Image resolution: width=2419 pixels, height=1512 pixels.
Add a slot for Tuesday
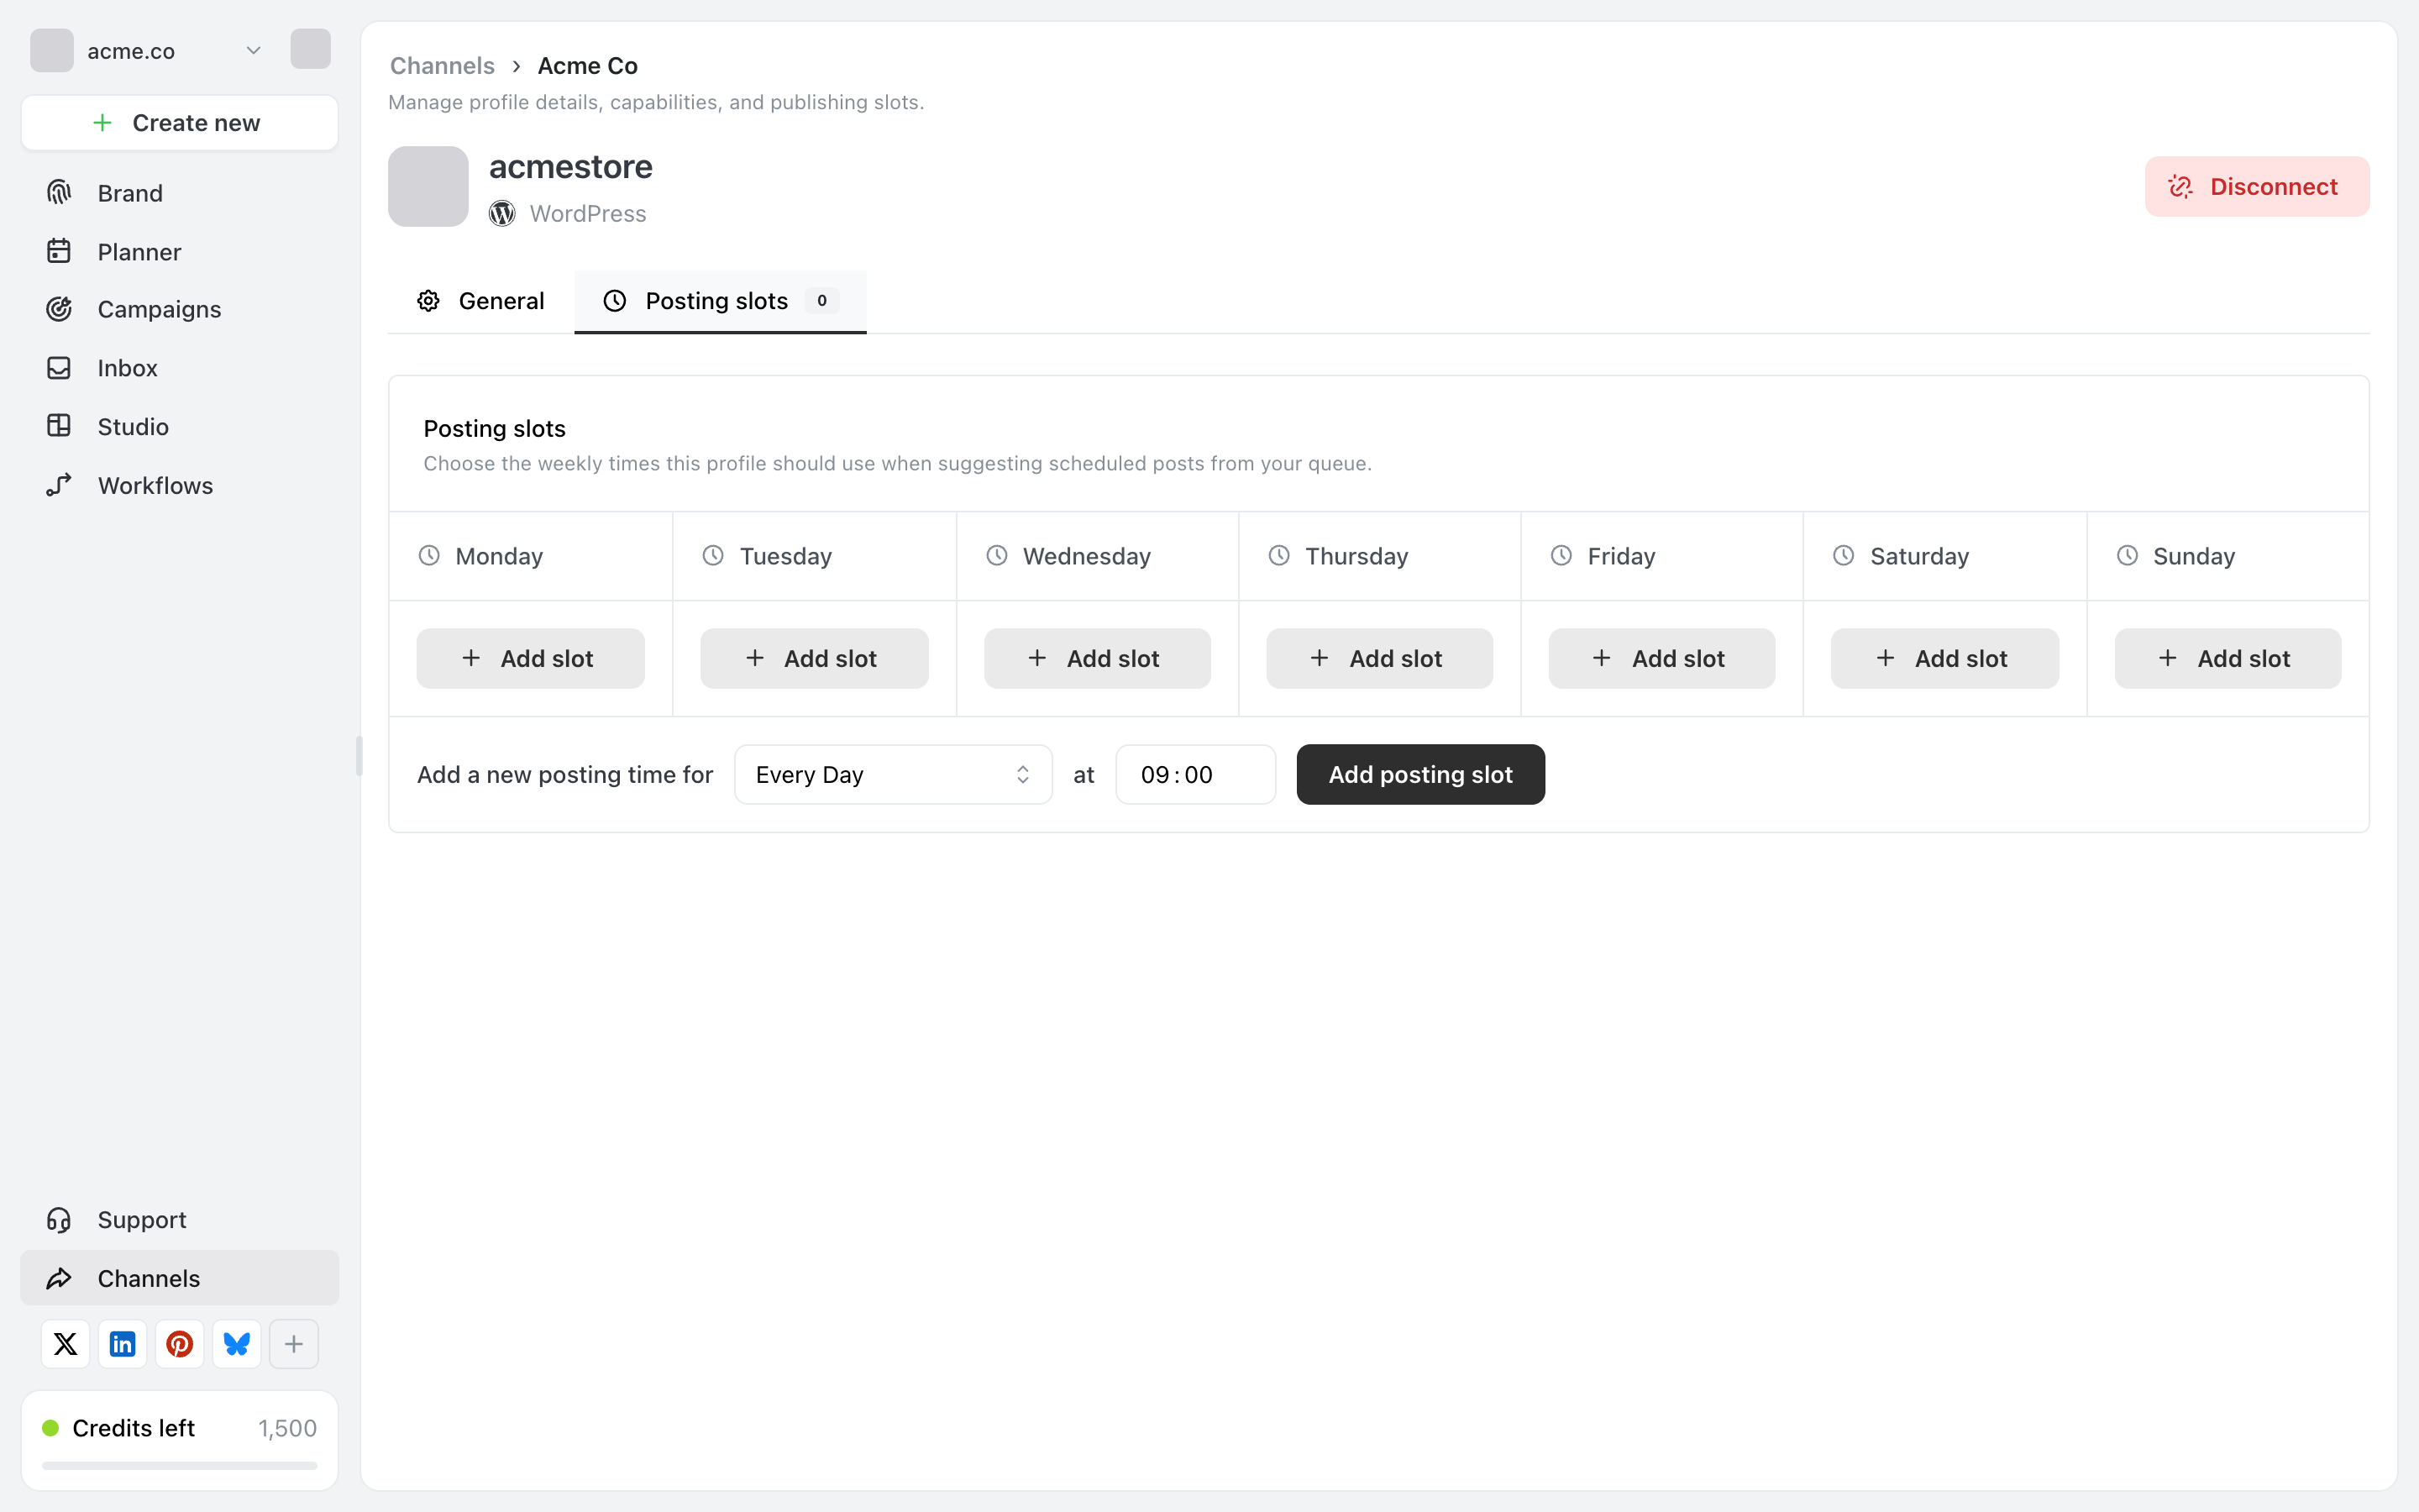pyautogui.click(x=814, y=658)
